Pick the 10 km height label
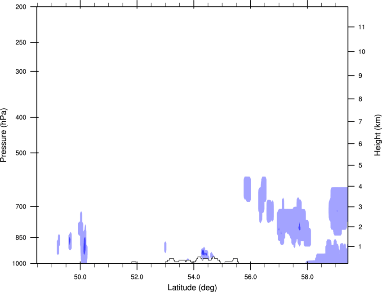382x292 pixels. coord(362,52)
